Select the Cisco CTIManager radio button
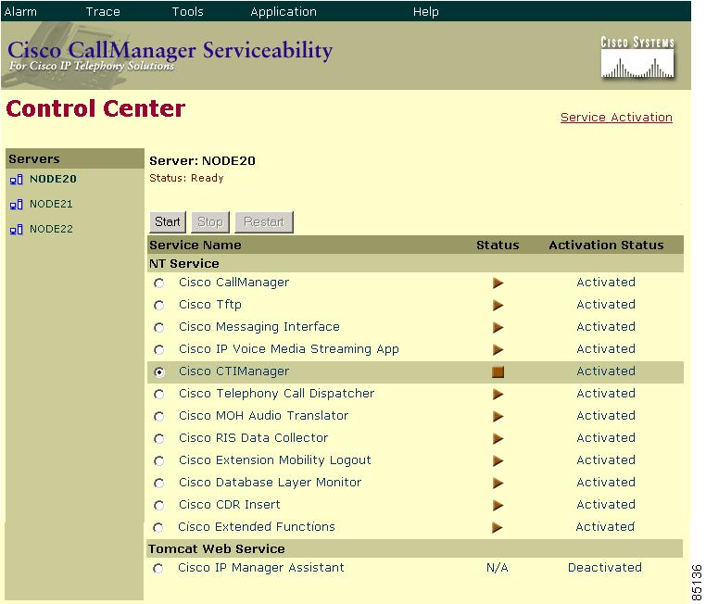 click(x=159, y=372)
